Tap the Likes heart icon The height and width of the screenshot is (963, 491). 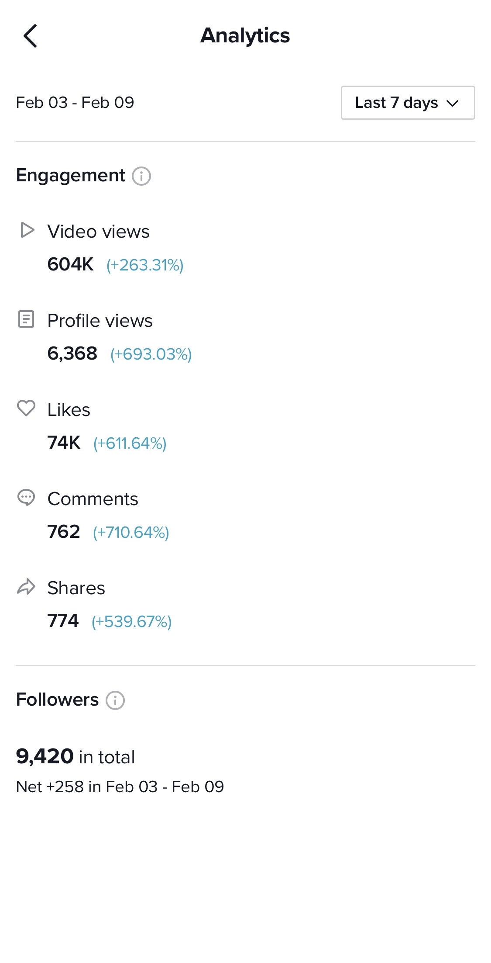(x=26, y=408)
